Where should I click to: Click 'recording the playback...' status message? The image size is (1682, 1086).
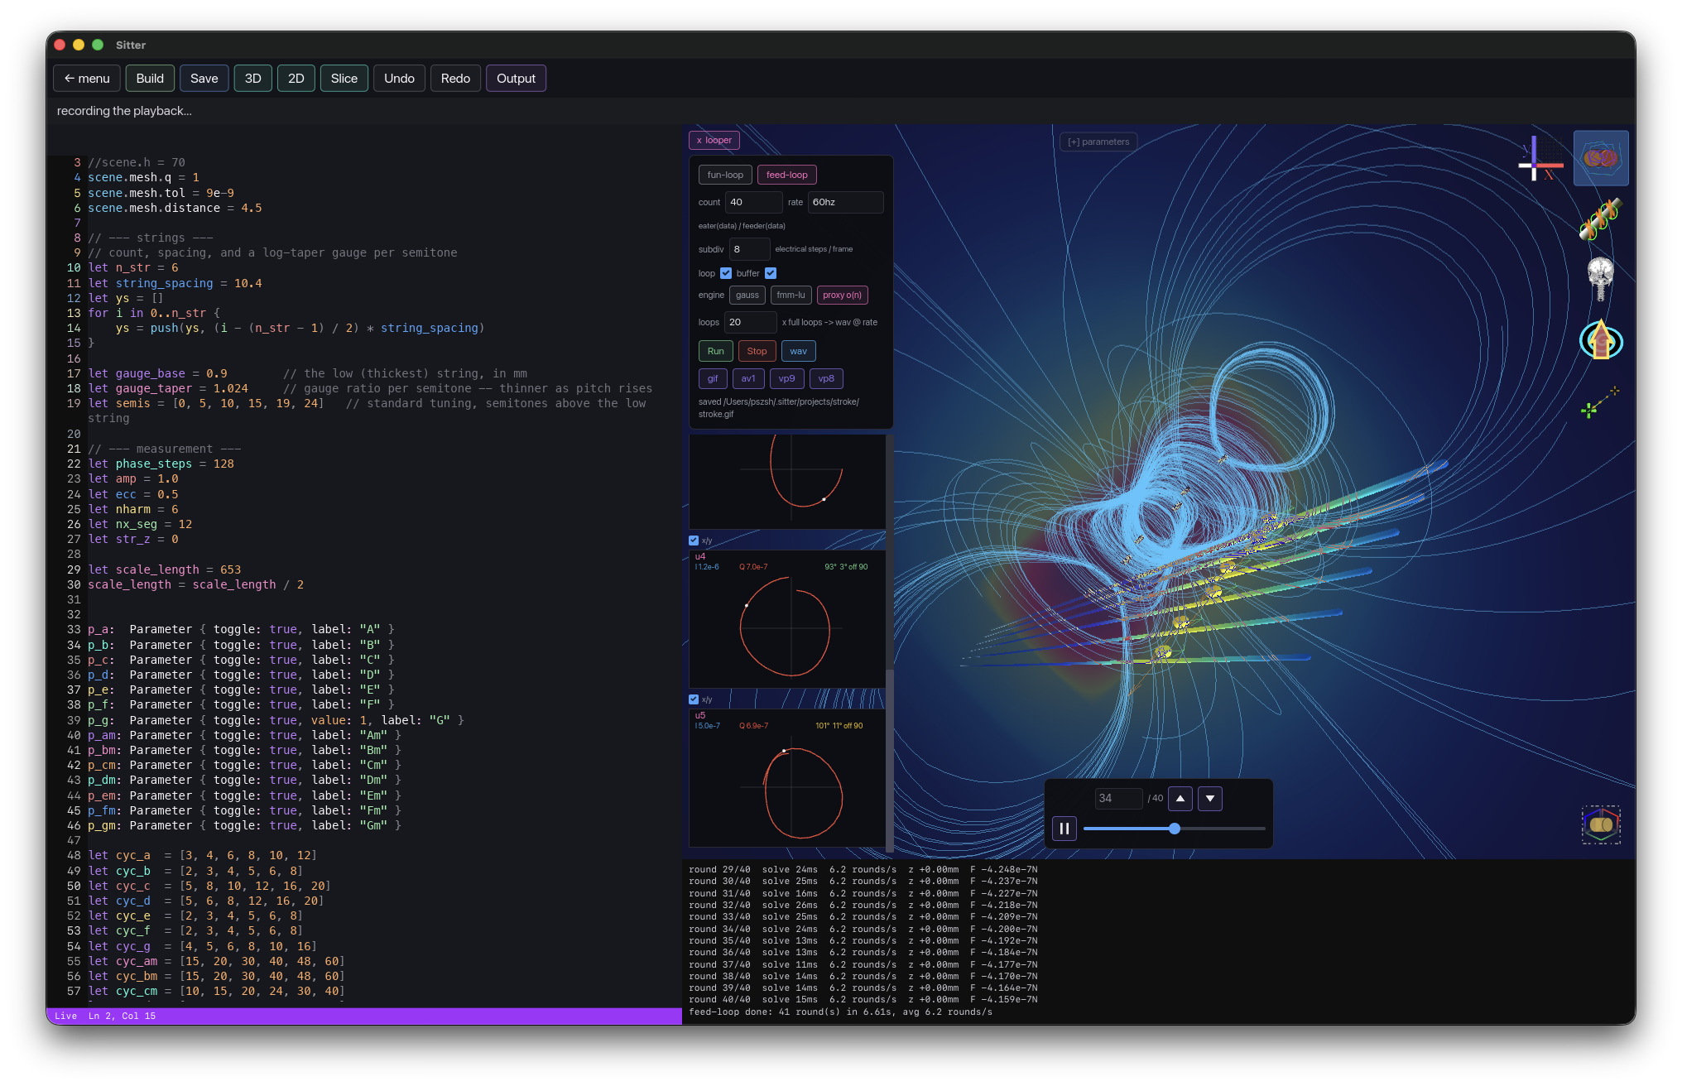[124, 111]
